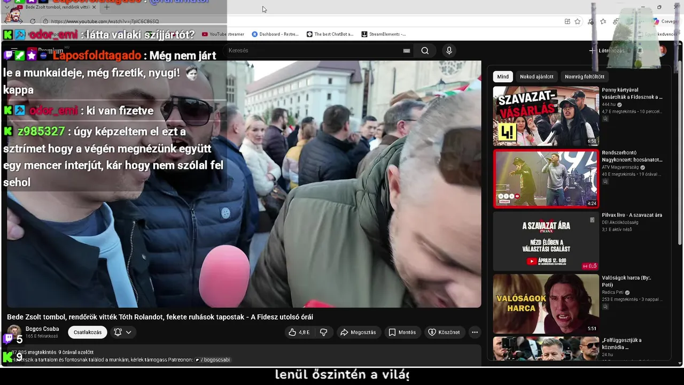Open the Pilvax live thumbnail

(x=546, y=241)
